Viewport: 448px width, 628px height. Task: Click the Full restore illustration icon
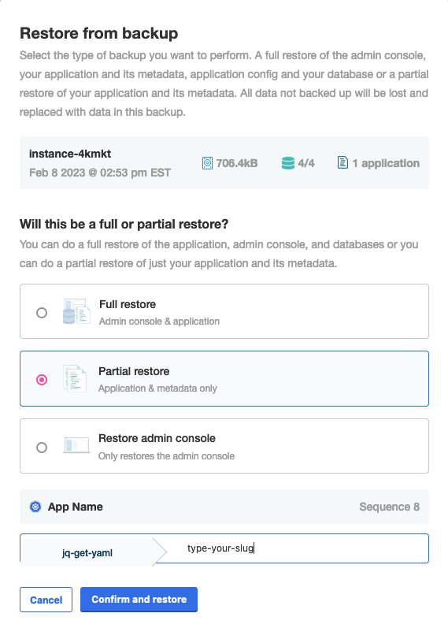coord(76,311)
